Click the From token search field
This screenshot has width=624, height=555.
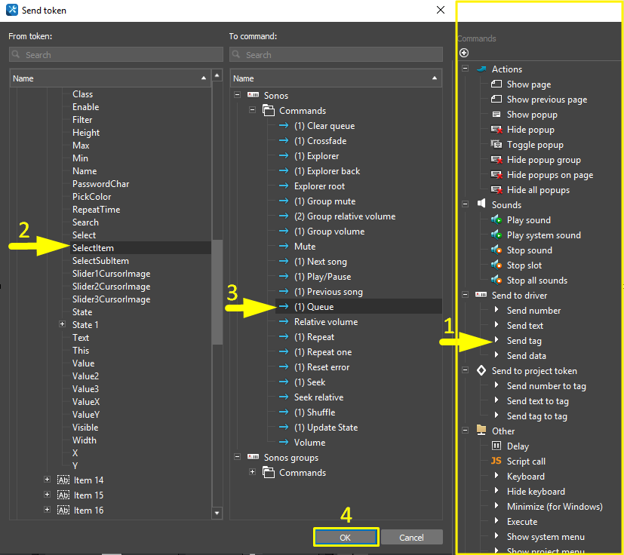pyautogui.click(x=116, y=55)
